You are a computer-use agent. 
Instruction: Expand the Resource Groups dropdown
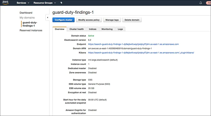click(44, 3)
